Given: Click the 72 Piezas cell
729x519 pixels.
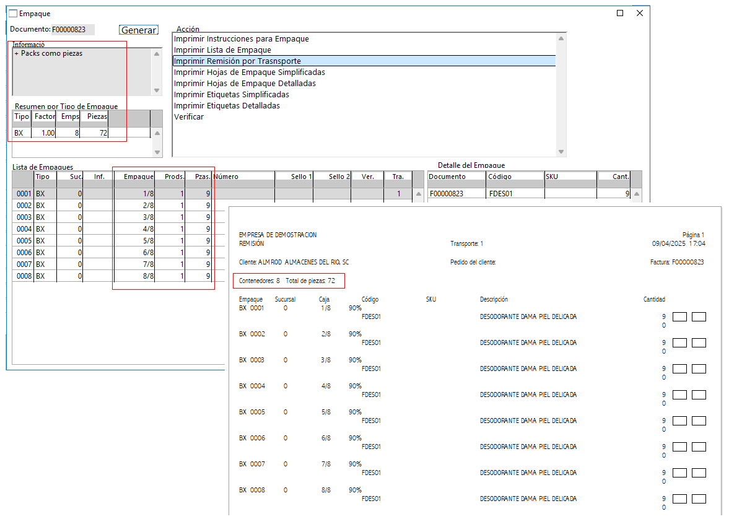Looking at the screenshot, I should (x=94, y=133).
